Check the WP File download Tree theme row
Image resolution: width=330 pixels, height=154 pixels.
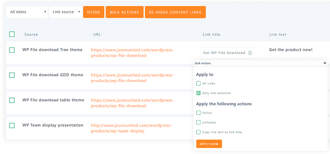point(12,50)
